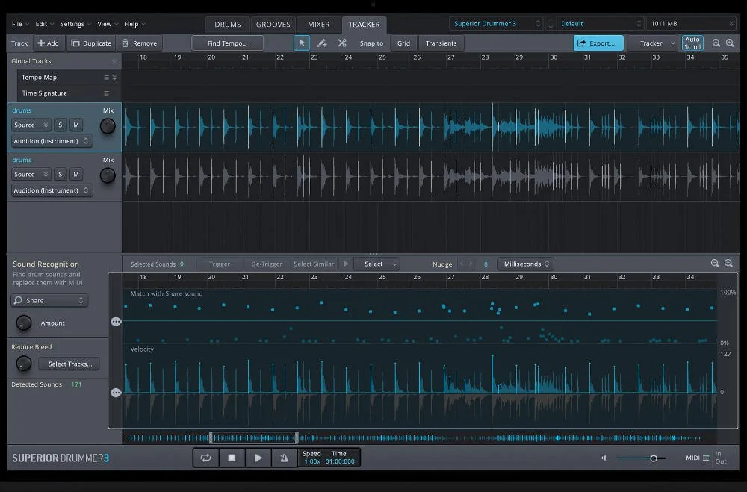
Task: Start playback with the Play button
Action: (x=258, y=458)
